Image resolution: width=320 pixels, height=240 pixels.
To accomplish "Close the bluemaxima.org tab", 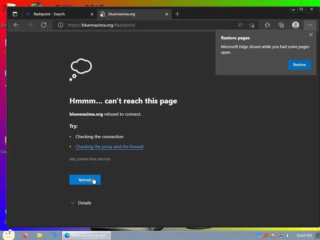I will pyautogui.click(x=167, y=14).
